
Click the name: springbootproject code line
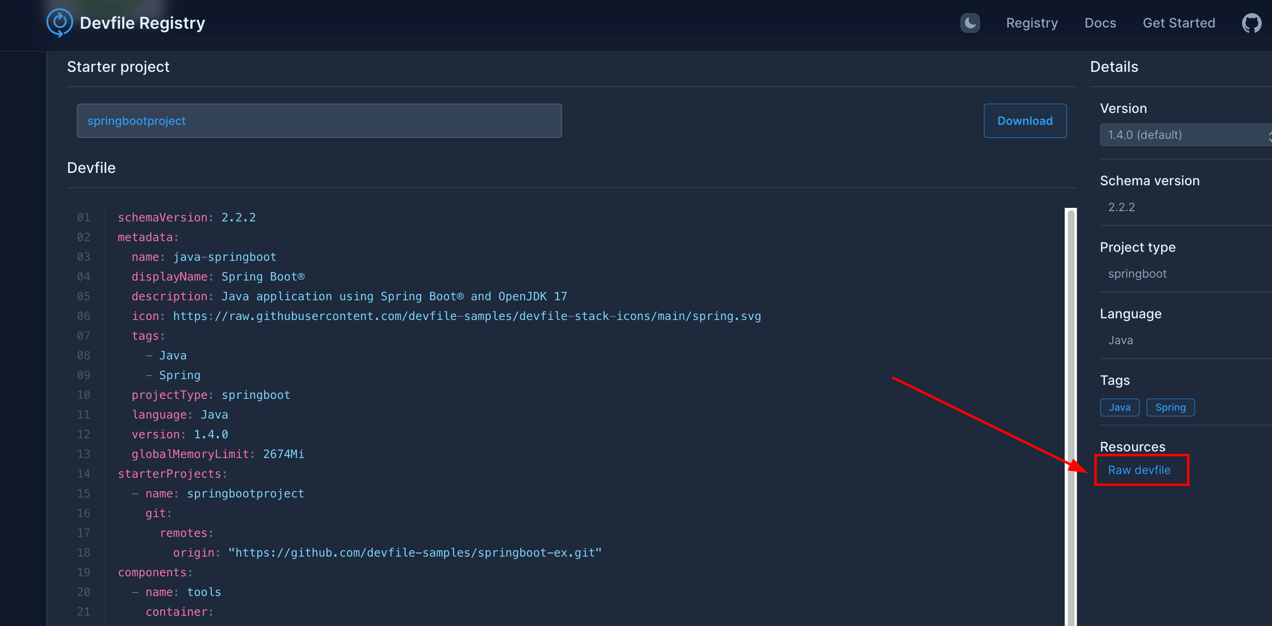218,494
